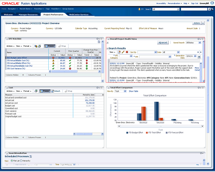Click the Detach button in Cost panel

click(56, 91)
